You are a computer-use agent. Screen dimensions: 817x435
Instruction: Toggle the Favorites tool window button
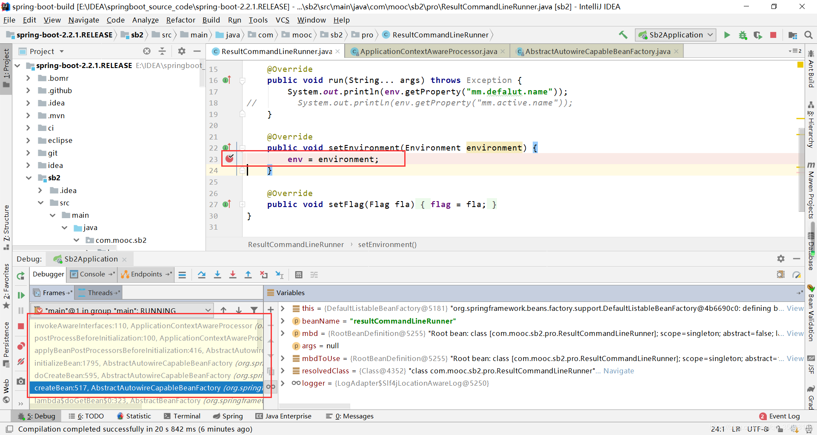click(6, 286)
